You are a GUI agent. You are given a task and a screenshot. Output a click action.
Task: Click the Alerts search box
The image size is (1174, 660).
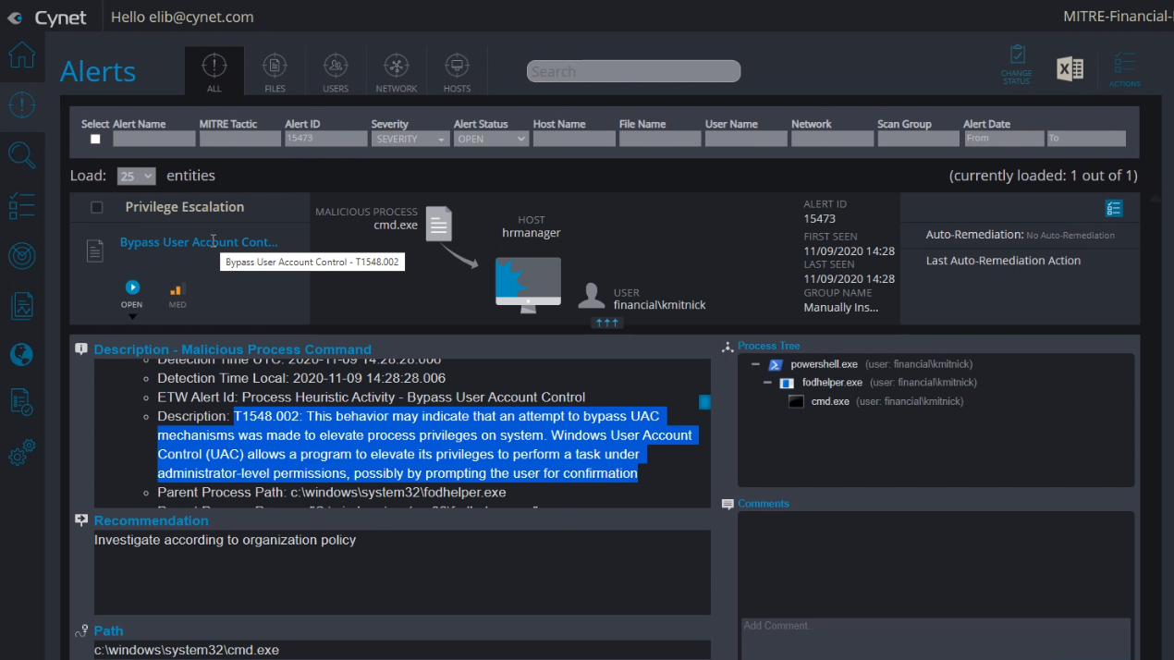pos(634,71)
